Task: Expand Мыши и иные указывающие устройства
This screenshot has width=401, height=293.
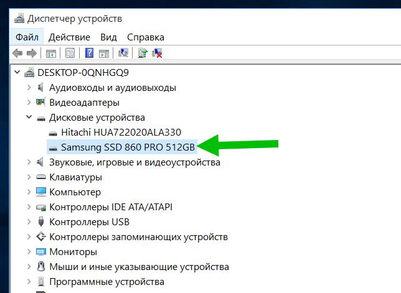Action: point(29,266)
